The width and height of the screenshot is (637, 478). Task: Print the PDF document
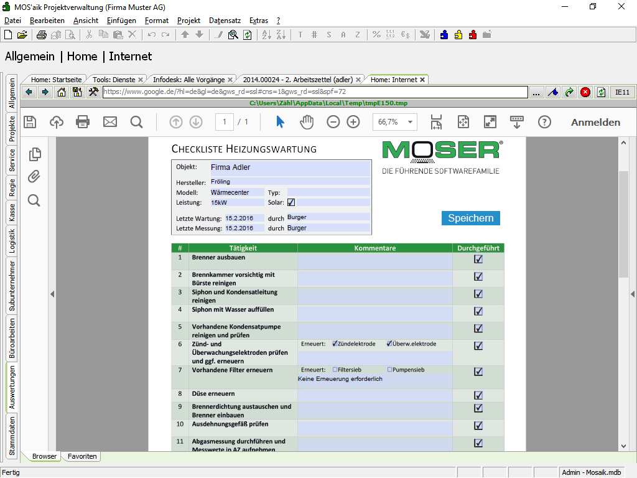(x=83, y=122)
